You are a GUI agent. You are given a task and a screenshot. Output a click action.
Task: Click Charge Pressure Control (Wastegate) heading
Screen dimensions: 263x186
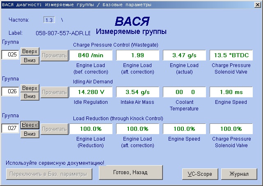(116, 45)
